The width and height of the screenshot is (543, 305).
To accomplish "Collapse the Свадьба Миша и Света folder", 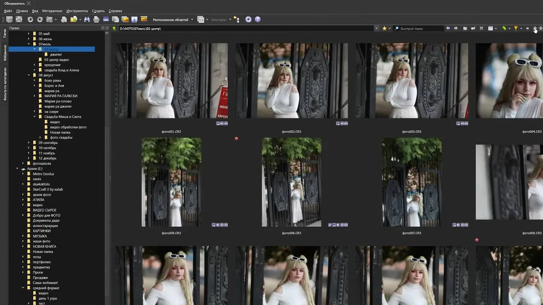I will [35, 117].
